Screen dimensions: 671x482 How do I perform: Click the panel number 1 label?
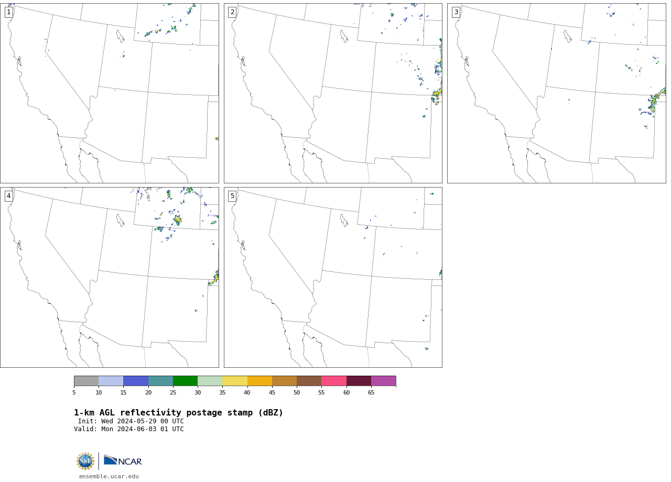tap(9, 12)
